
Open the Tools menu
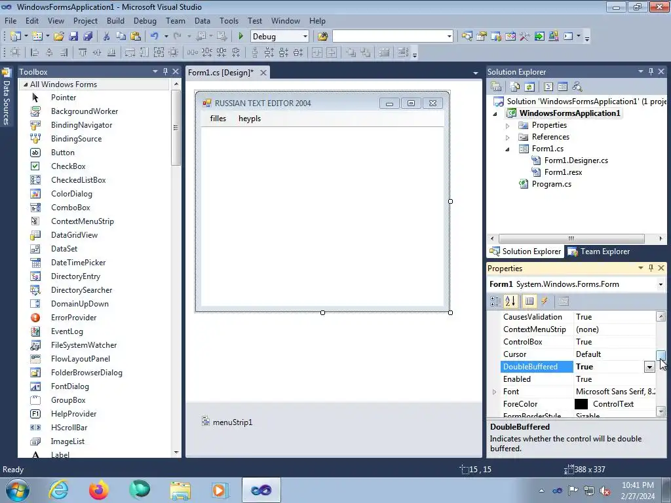pos(229,20)
